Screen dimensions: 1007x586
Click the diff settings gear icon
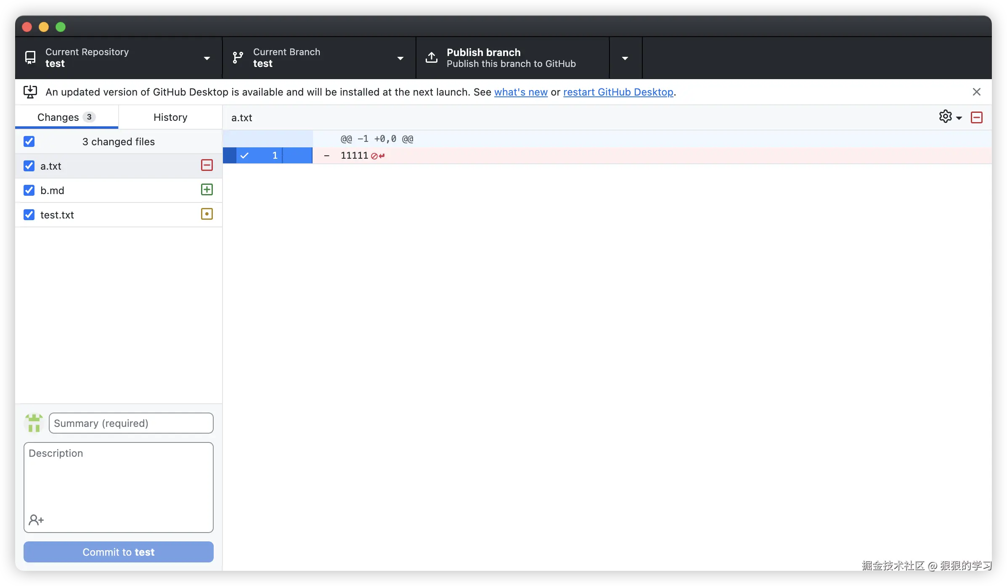tap(945, 117)
